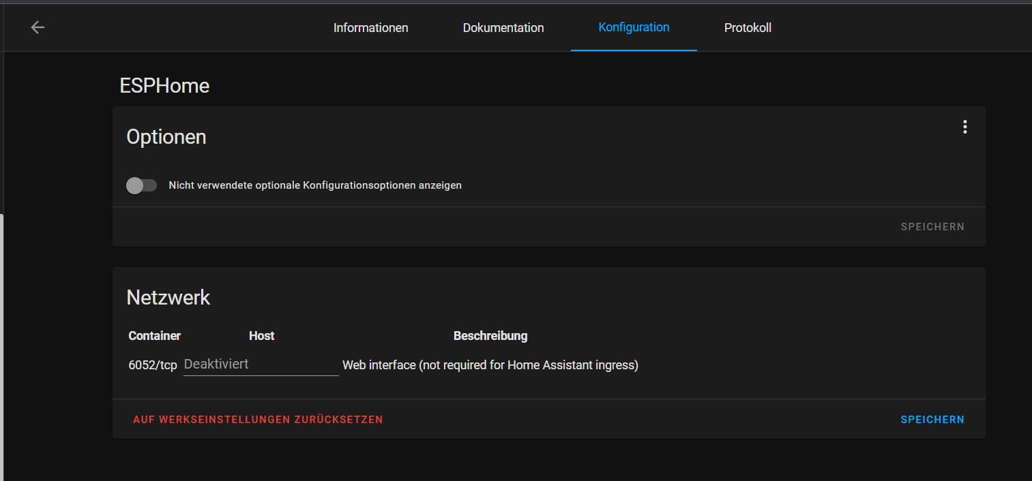Select the Konfiguration tab

633,27
